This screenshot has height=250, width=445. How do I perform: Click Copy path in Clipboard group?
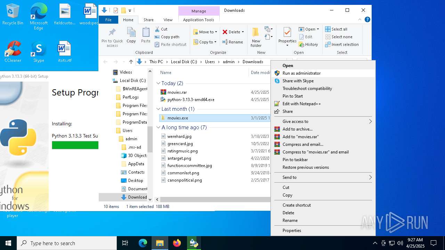167,37
